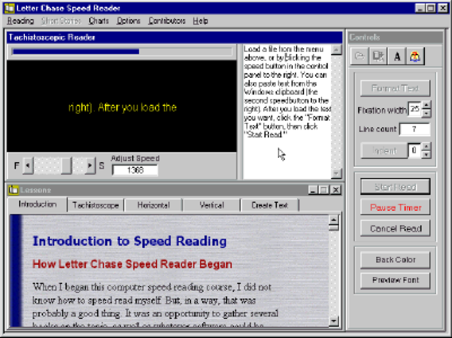This screenshot has height=338, width=452.
Task: Click the Format Text button
Action: pos(395,88)
